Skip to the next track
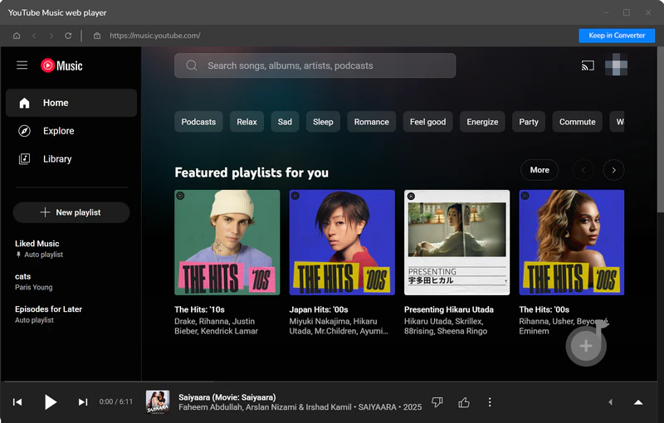The height and width of the screenshot is (423, 664). click(83, 402)
